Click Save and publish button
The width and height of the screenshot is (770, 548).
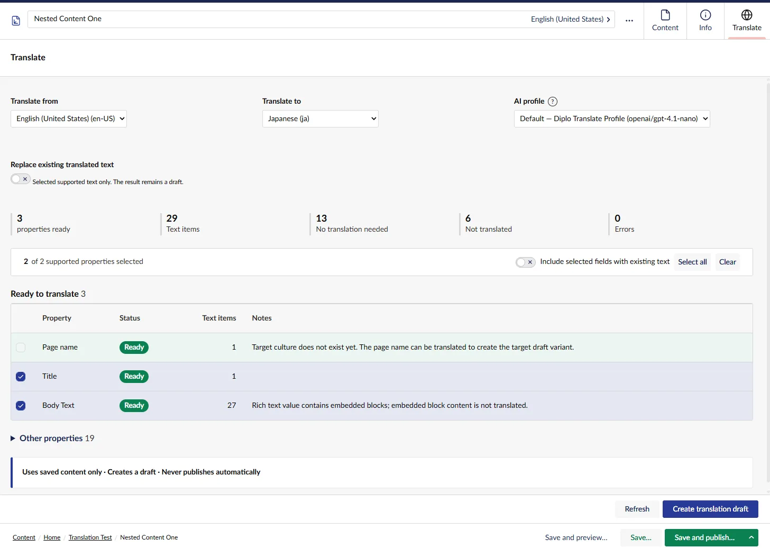pos(704,537)
